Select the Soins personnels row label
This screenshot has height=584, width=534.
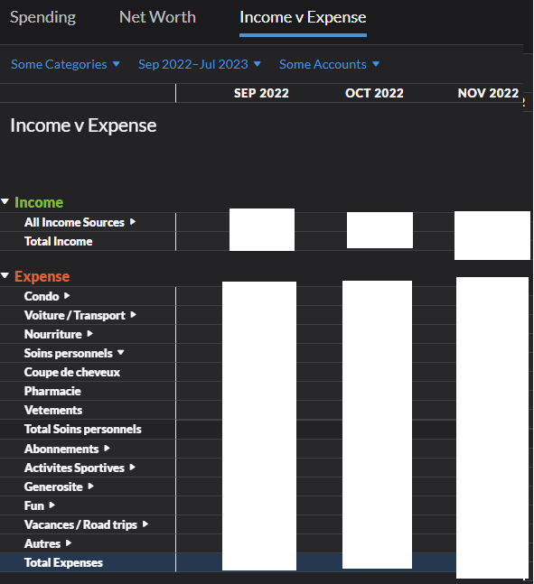point(69,353)
